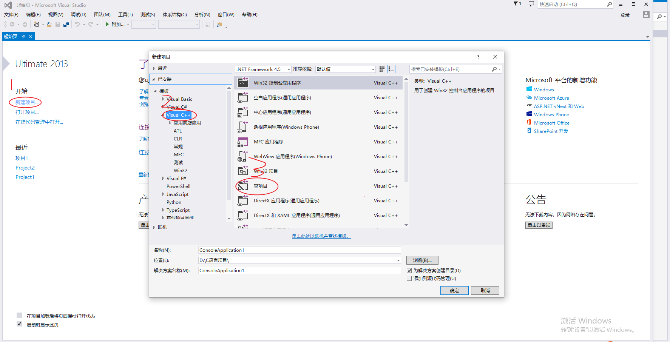Toggle 为解决方案创建目录 checkbox
This screenshot has width=670, height=342.
tap(409, 271)
